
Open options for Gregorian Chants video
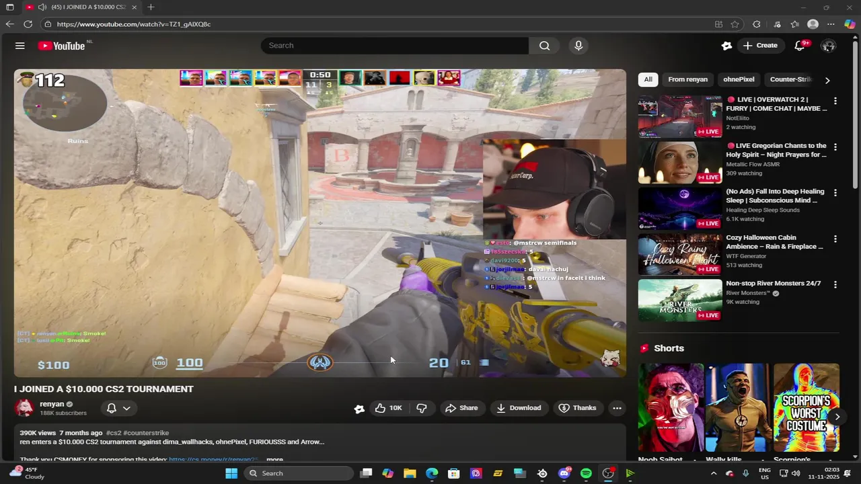coord(835,147)
